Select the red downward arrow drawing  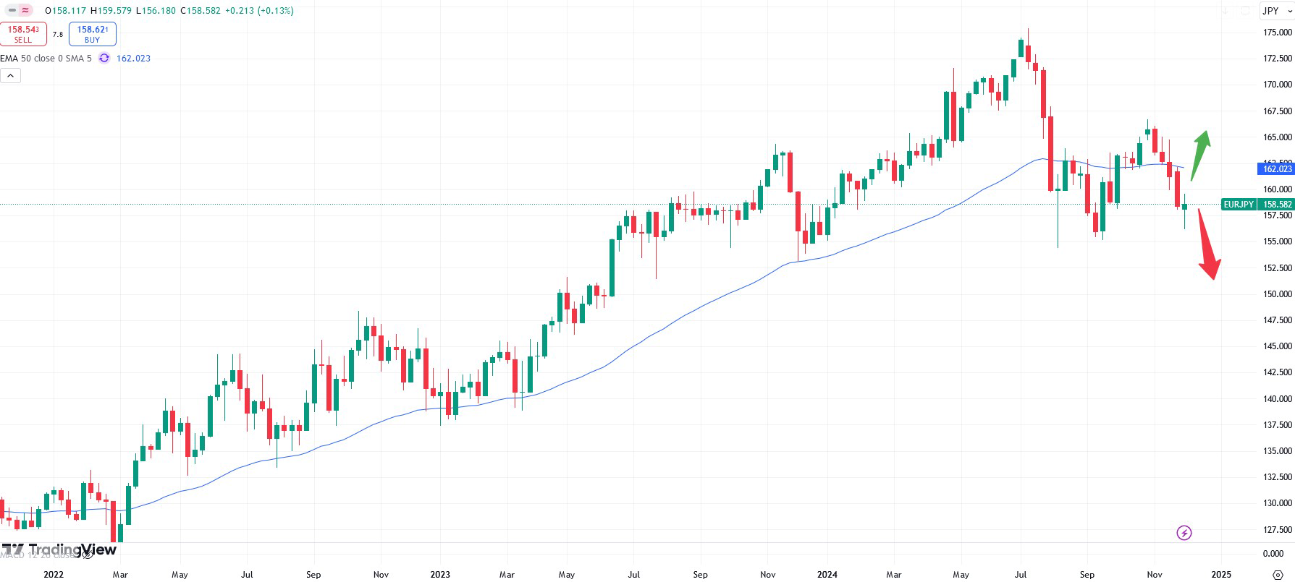click(x=1207, y=244)
